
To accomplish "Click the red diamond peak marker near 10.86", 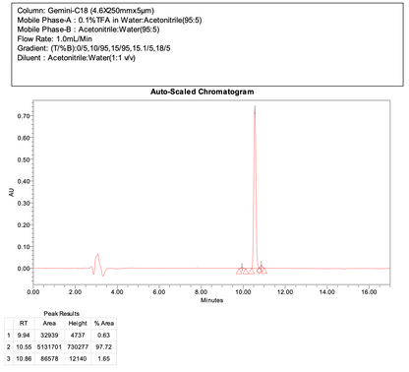I will tap(260, 271).
